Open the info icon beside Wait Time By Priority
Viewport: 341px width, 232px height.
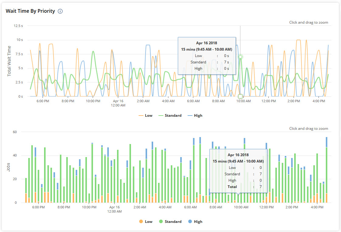(x=60, y=11)
